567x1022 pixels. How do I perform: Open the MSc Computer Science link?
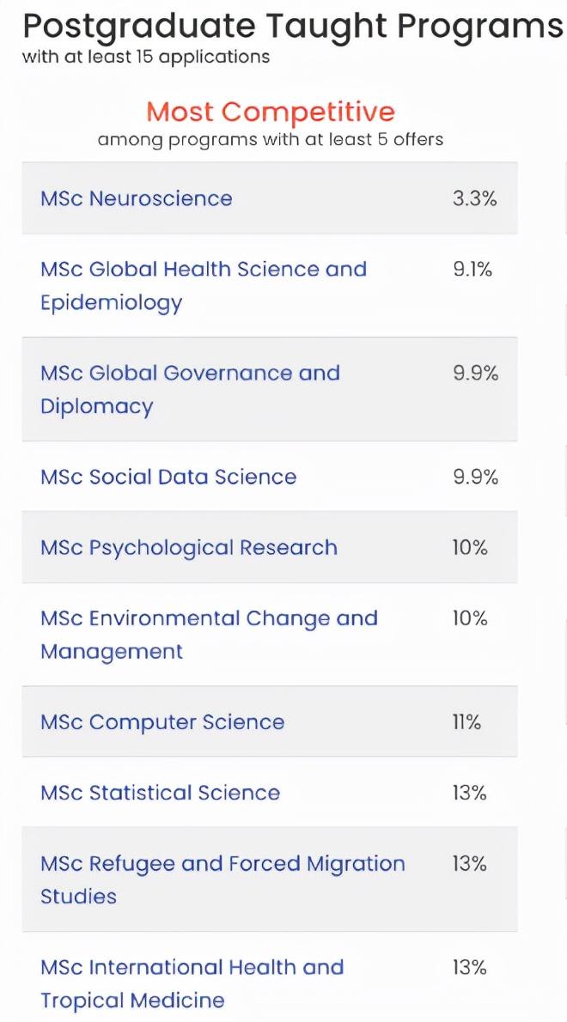[162, 722]
